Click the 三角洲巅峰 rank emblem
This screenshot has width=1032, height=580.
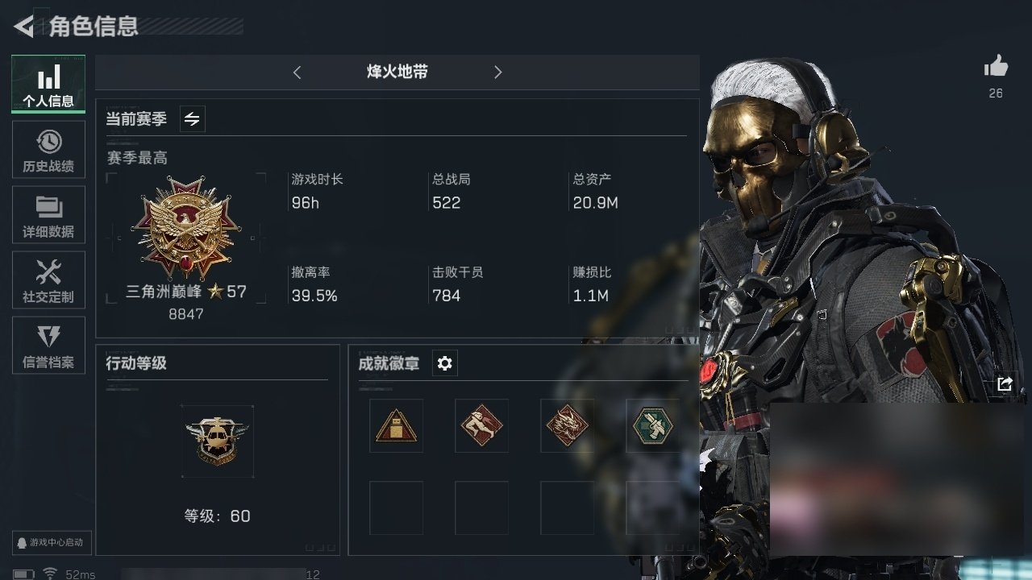pos(186,228)
